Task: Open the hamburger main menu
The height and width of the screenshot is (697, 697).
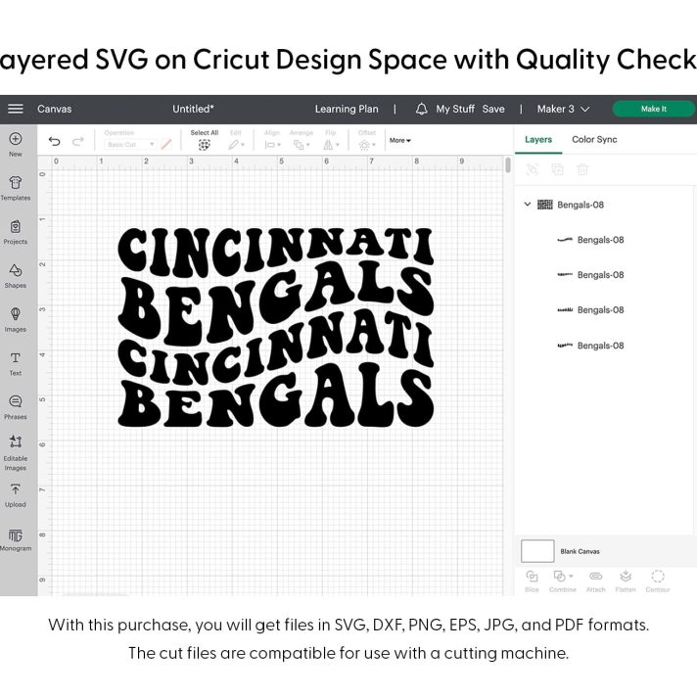Action: coord(16,109)
